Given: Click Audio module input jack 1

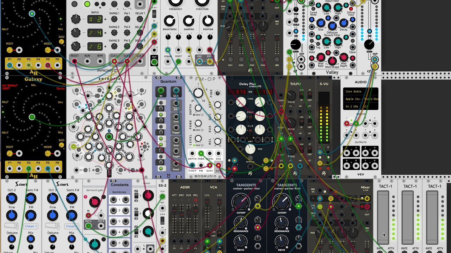Looking at the screenshot, I should click(347, 124).
